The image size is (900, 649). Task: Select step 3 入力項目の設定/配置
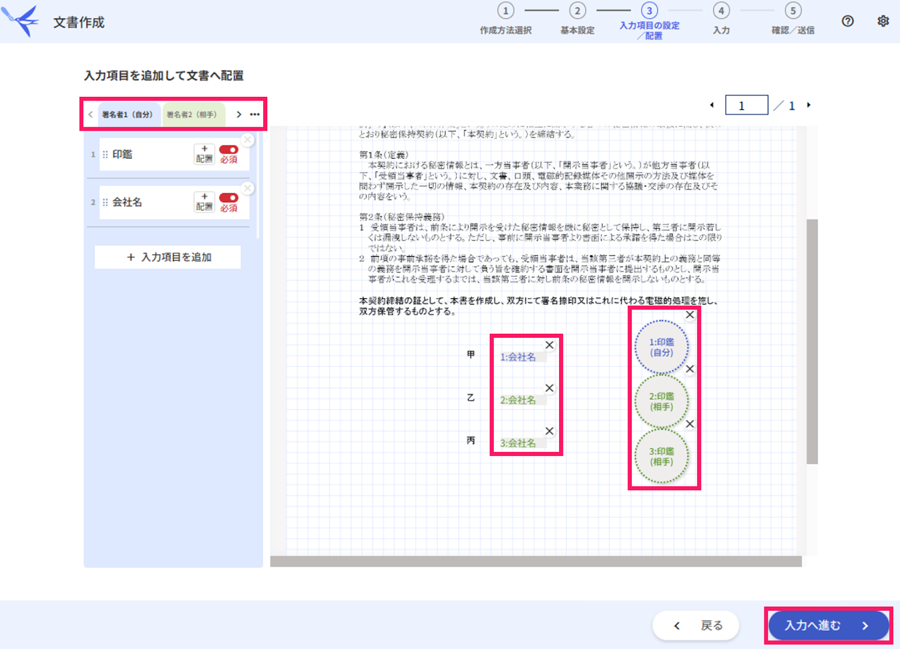(x=649, y=21)
